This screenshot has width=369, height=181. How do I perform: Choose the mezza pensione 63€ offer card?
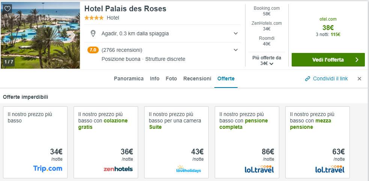pos(317,142)
